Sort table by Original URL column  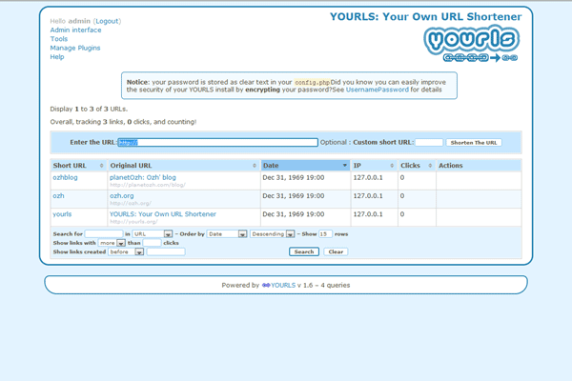coord(131,166)
